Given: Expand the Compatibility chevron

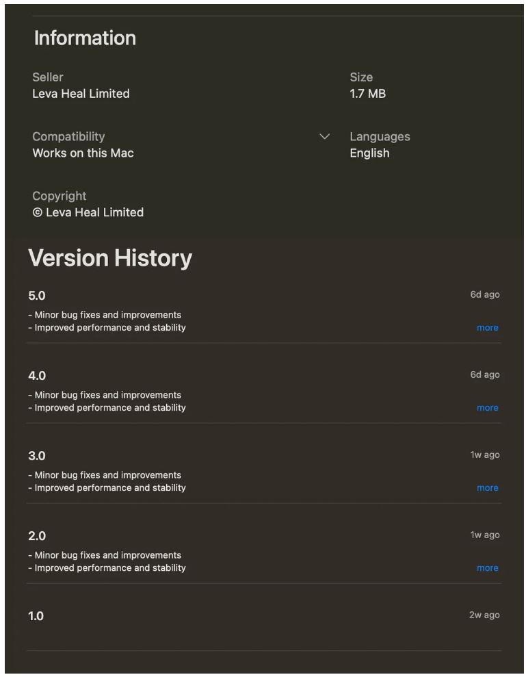Looking at the screenshot, I should pos(325,137).
